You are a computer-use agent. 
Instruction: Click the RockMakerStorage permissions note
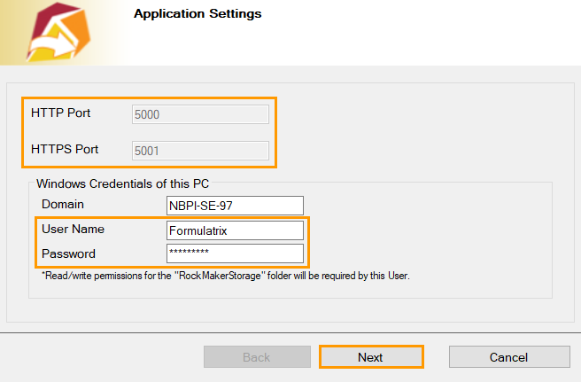pyautogui.click(x=225, y=276)
